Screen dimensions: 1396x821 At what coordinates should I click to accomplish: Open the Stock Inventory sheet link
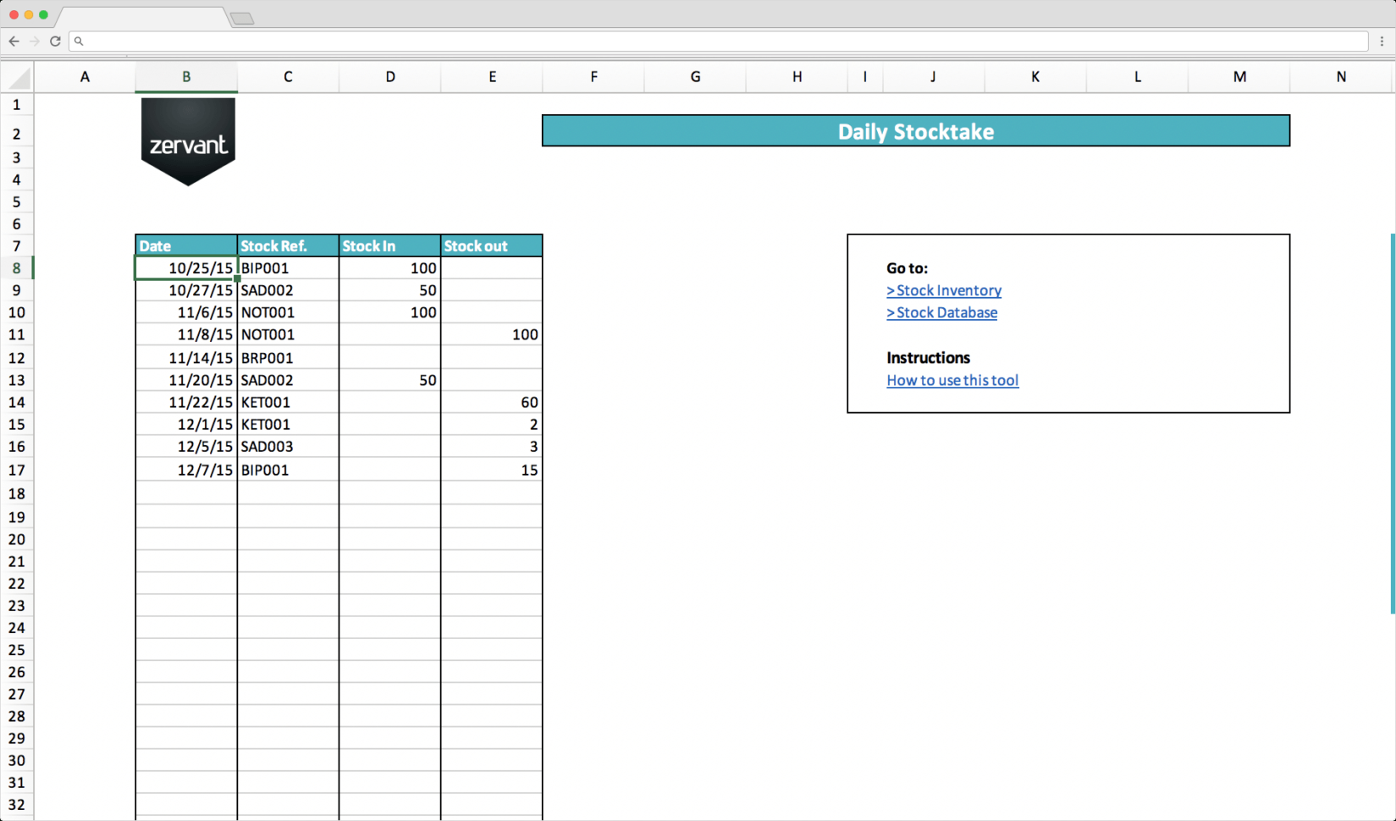[x=943, y=290]
